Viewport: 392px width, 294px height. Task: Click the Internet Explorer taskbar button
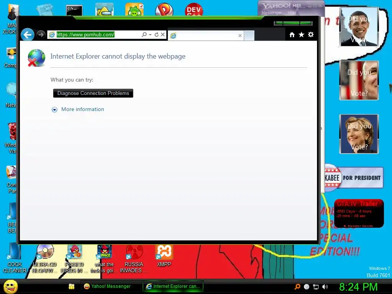pyautogui.click(x=173, y=286)
